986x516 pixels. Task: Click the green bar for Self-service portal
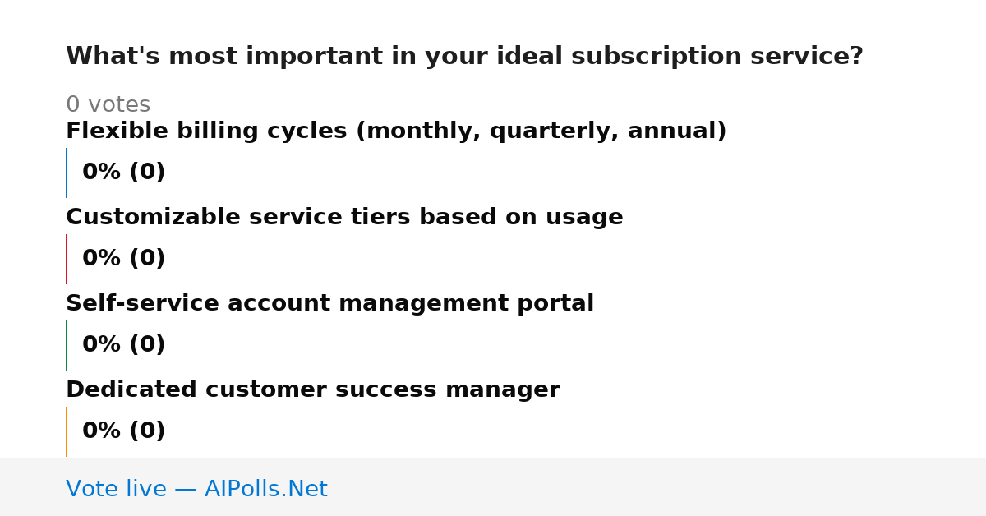[x=66, y=345]
